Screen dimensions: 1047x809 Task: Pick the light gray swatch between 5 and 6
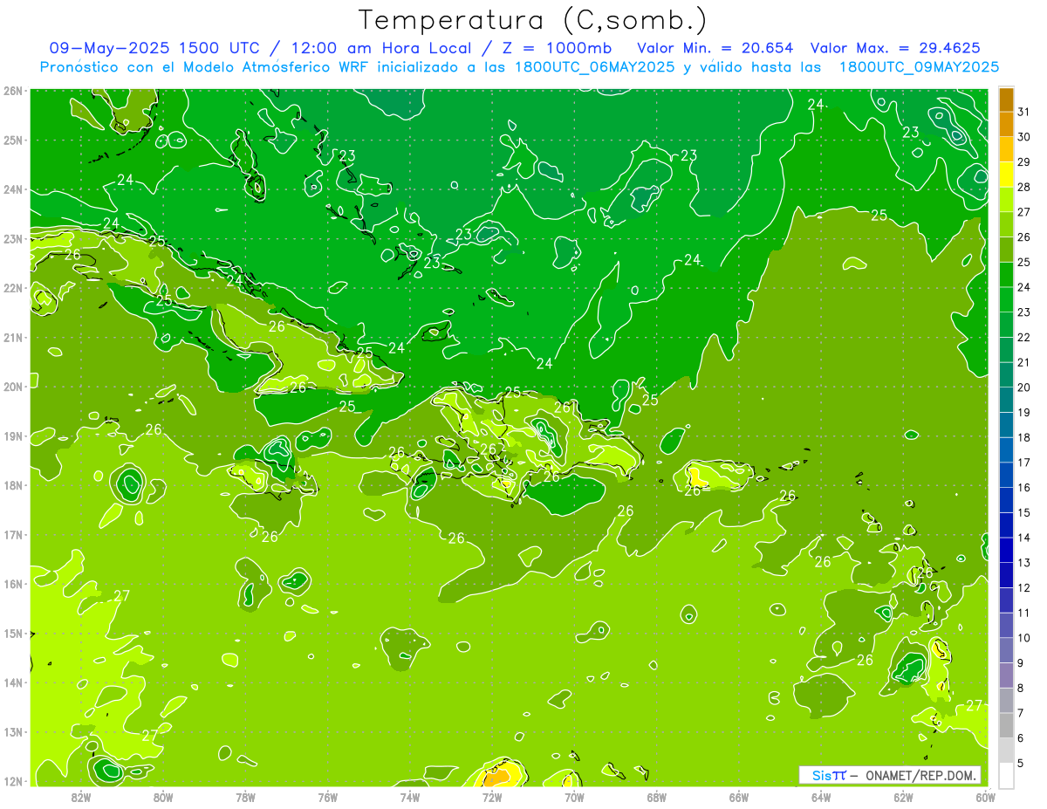1007,751
